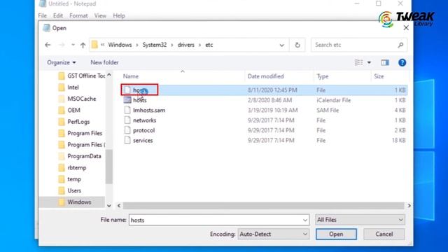Screen dimensions: 448x252
Task: Create a New folder
Action: coord(104,62)
